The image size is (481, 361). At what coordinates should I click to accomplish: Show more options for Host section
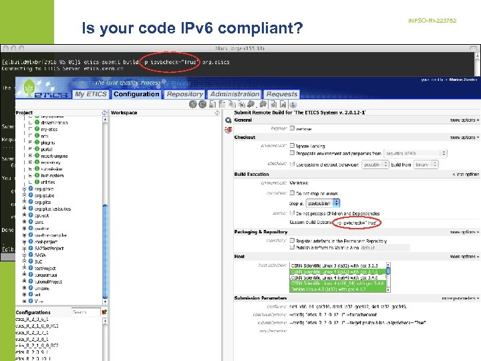click(x=464, y=256)
